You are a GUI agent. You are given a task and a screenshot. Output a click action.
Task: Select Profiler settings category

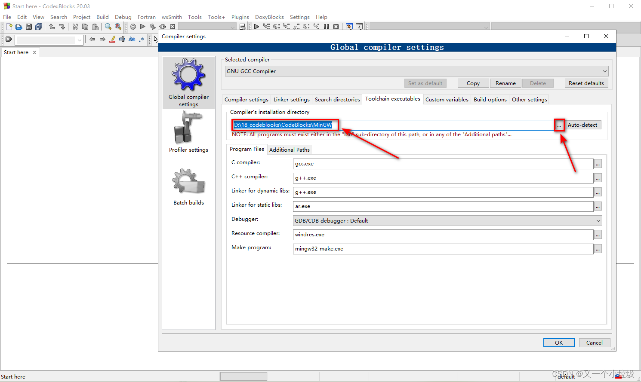[188, 132]
